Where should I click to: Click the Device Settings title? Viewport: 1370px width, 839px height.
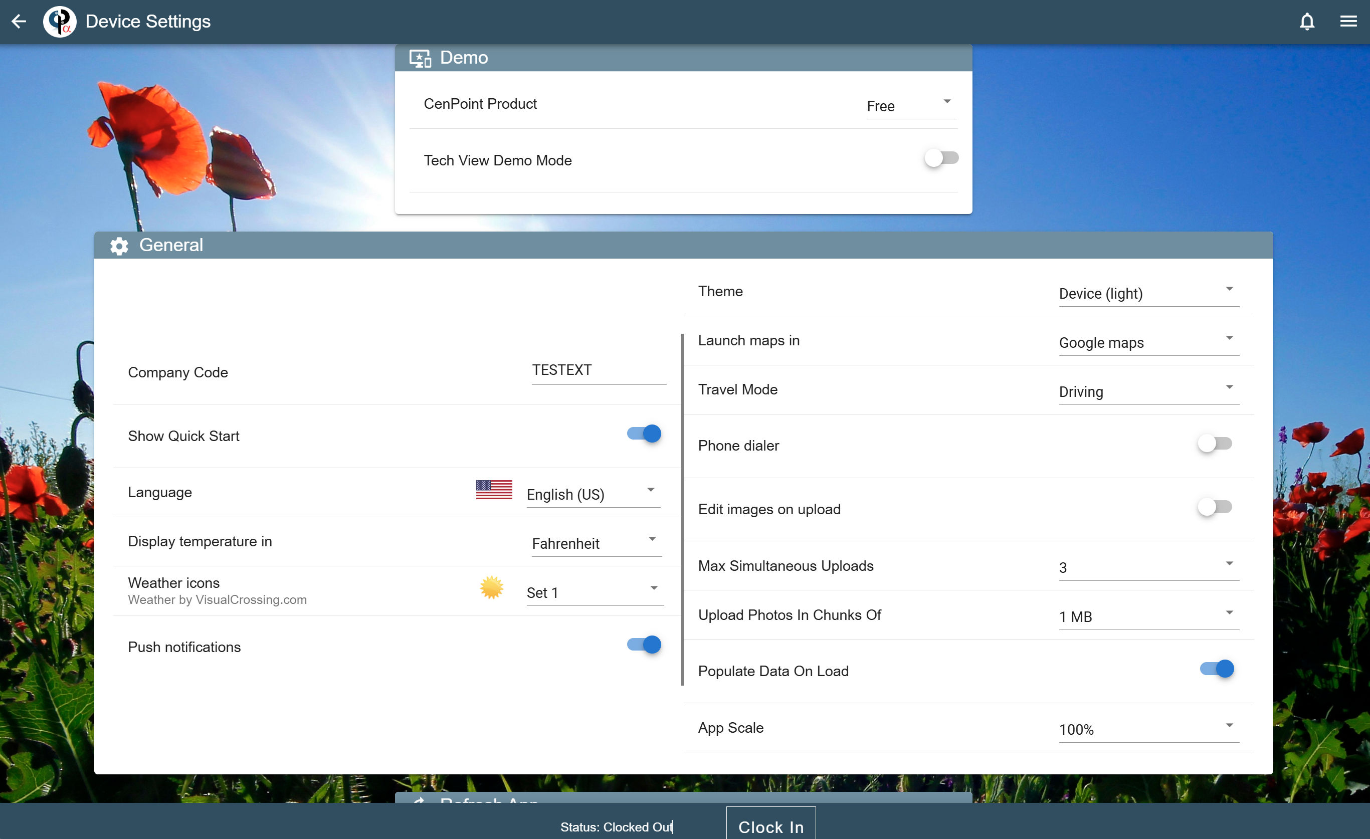(148, 22)
